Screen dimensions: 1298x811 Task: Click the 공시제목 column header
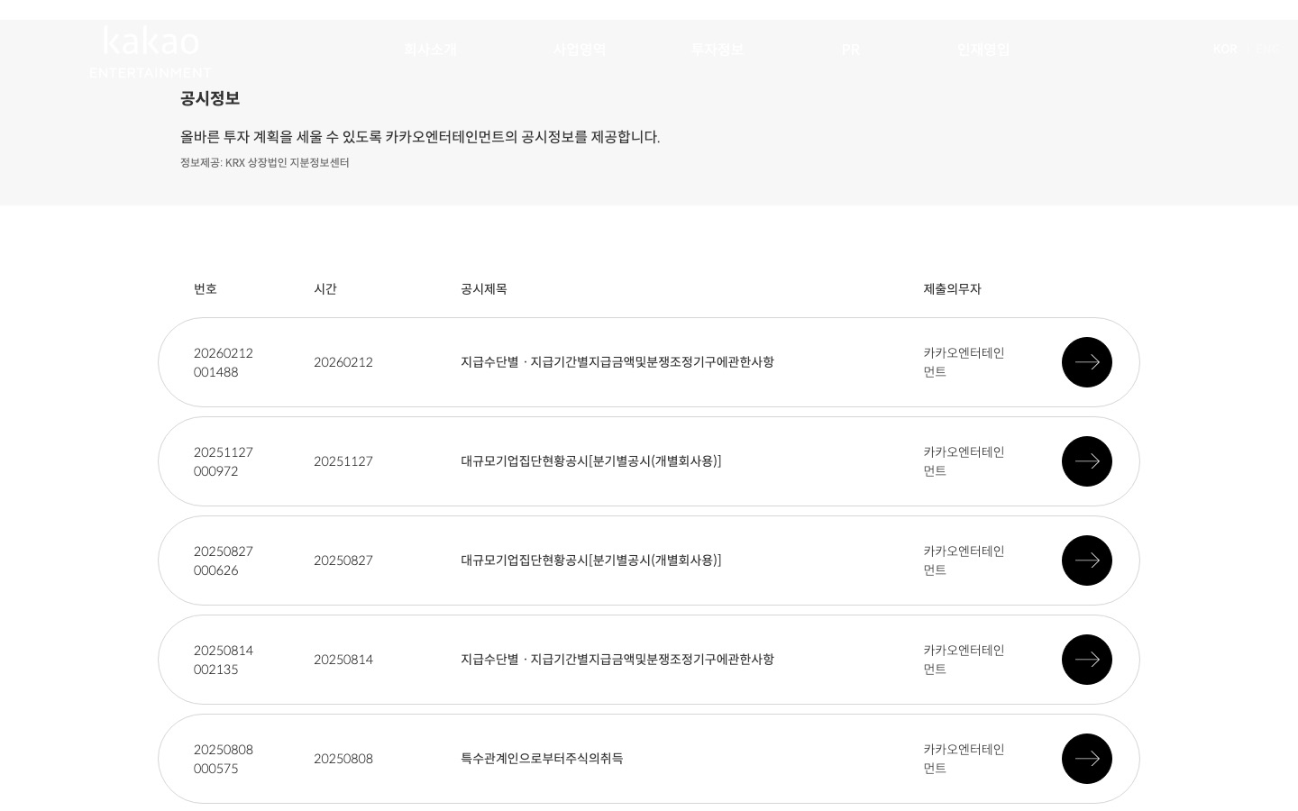pos(484,289)
